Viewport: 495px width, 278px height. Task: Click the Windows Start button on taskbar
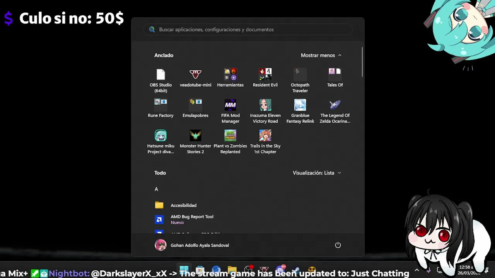184,270
